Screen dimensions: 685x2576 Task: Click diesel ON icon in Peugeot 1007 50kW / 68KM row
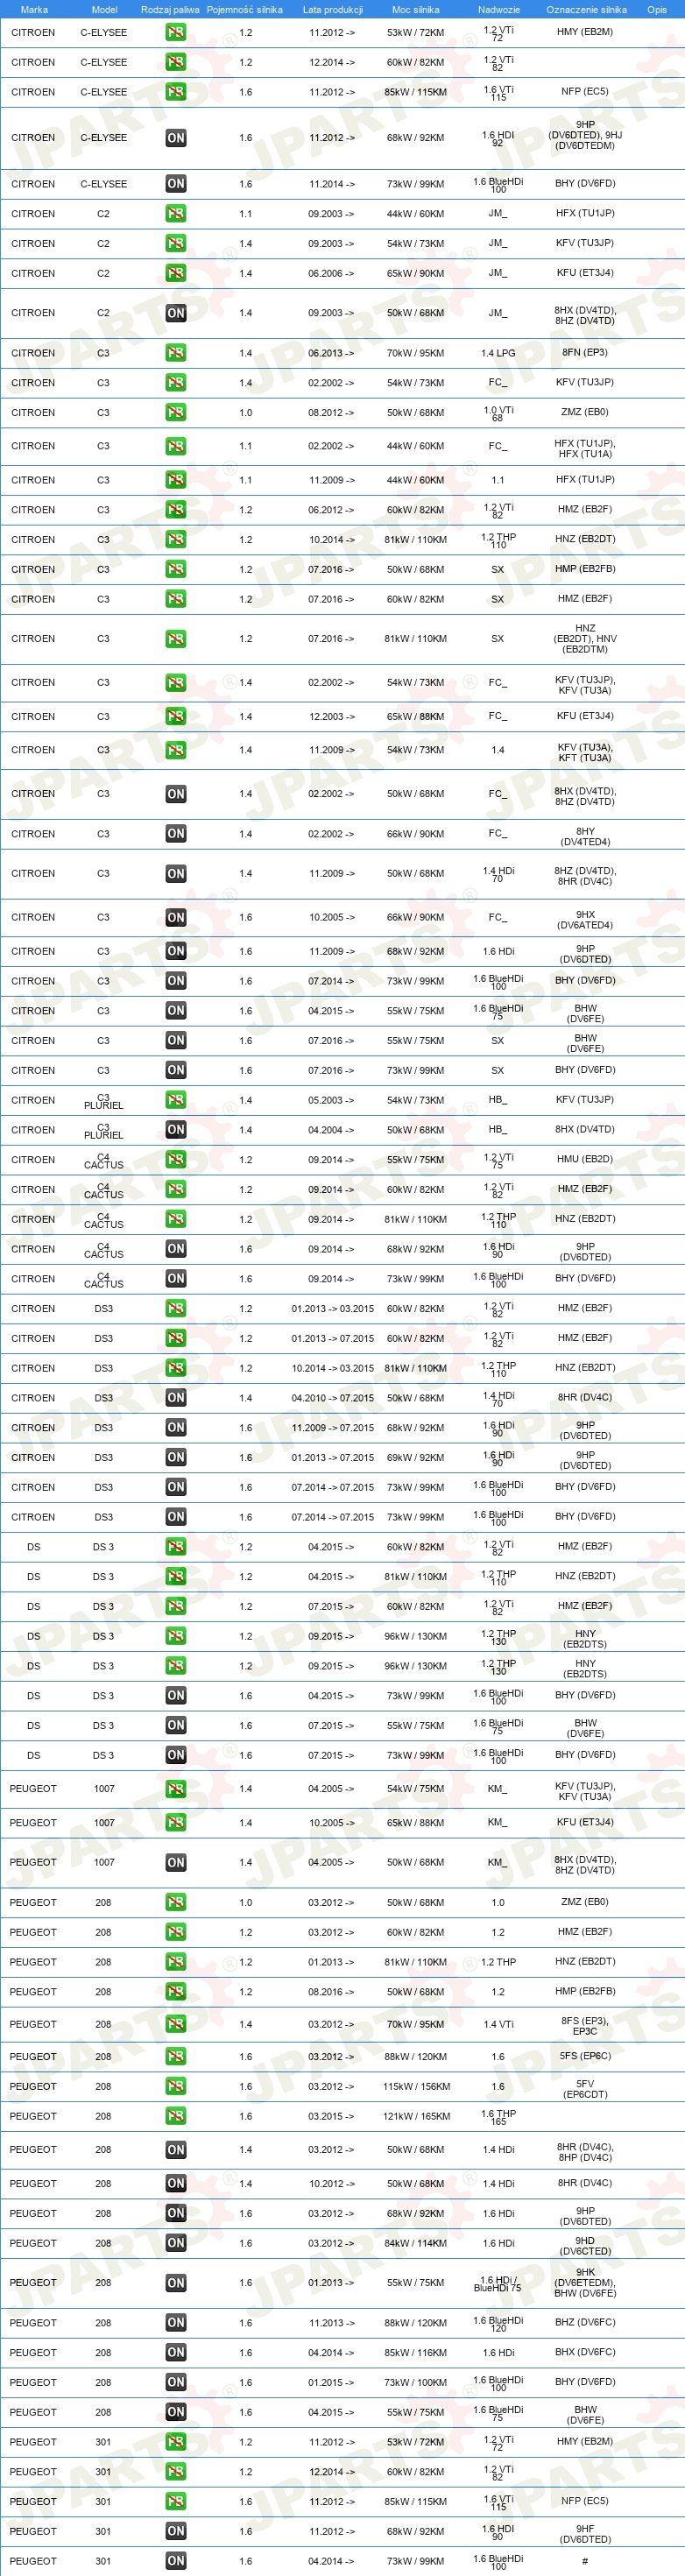176,1863
